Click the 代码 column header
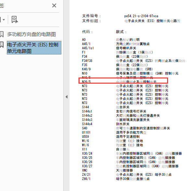 click(x=87, y=32)
